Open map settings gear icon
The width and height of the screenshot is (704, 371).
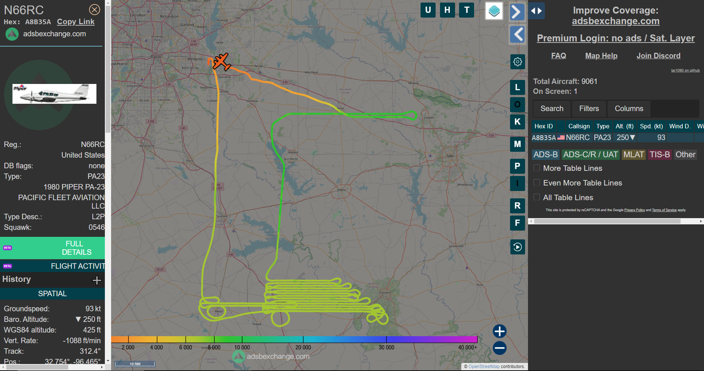tap(517, 62)
